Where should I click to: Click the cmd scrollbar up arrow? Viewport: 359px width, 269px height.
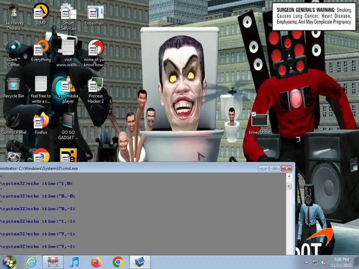coord(289,176)
